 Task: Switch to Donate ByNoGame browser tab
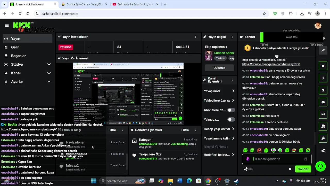pyautogui.click(x=84, y=4)
